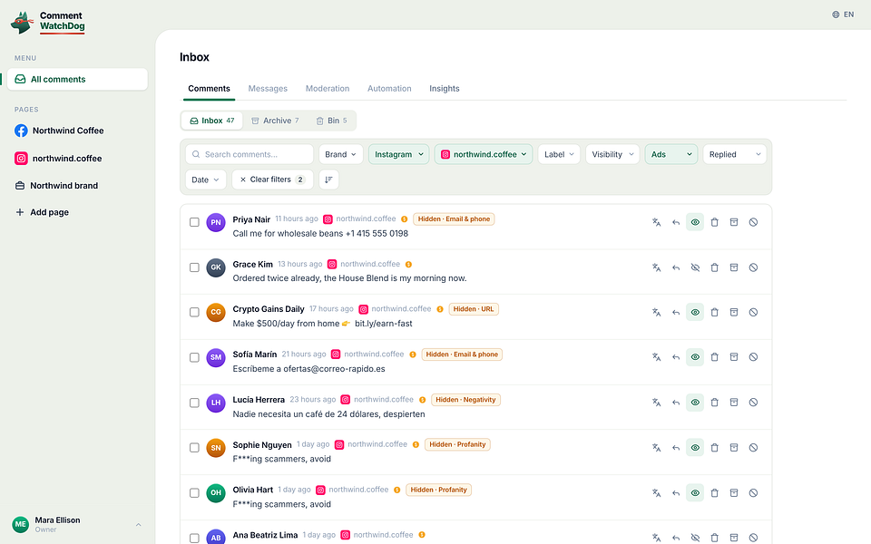Change language from EN

tap(843, 15)
